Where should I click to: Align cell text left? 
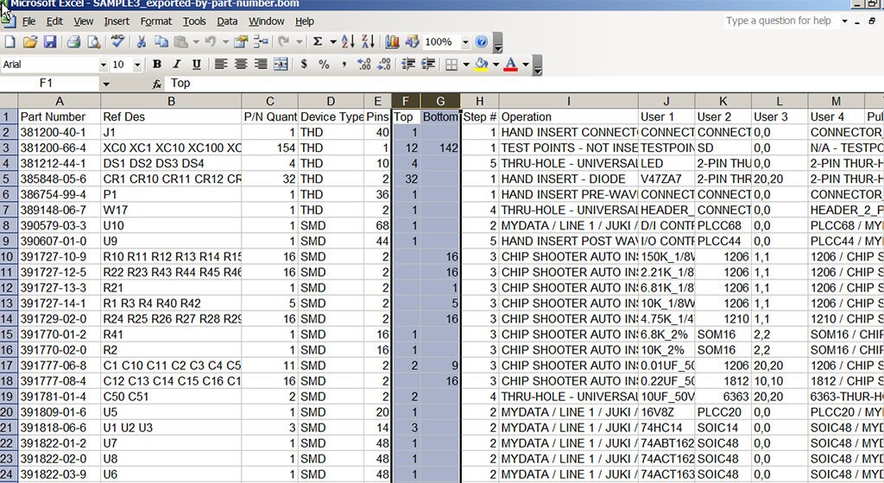pyautogui.click(x=221, y=64)
